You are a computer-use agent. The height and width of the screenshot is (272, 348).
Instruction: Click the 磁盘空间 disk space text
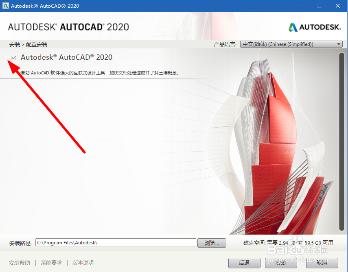coord(288,243)
